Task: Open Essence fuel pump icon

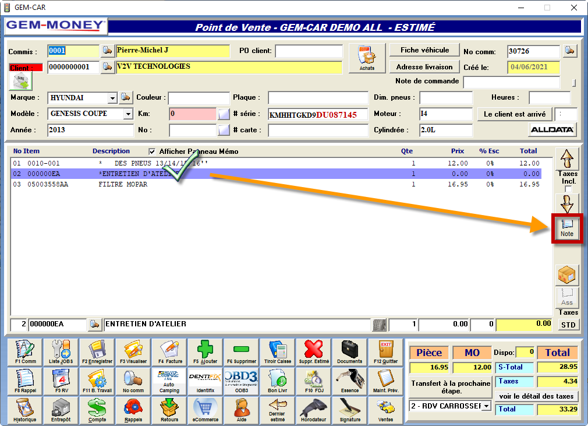Action: tap(349, 381)
